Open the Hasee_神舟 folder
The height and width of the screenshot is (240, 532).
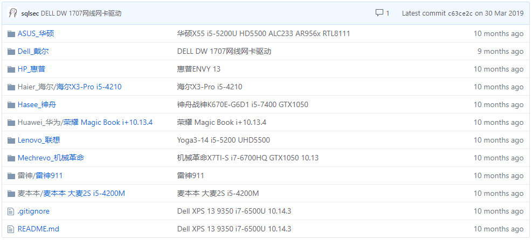[37, 104]
